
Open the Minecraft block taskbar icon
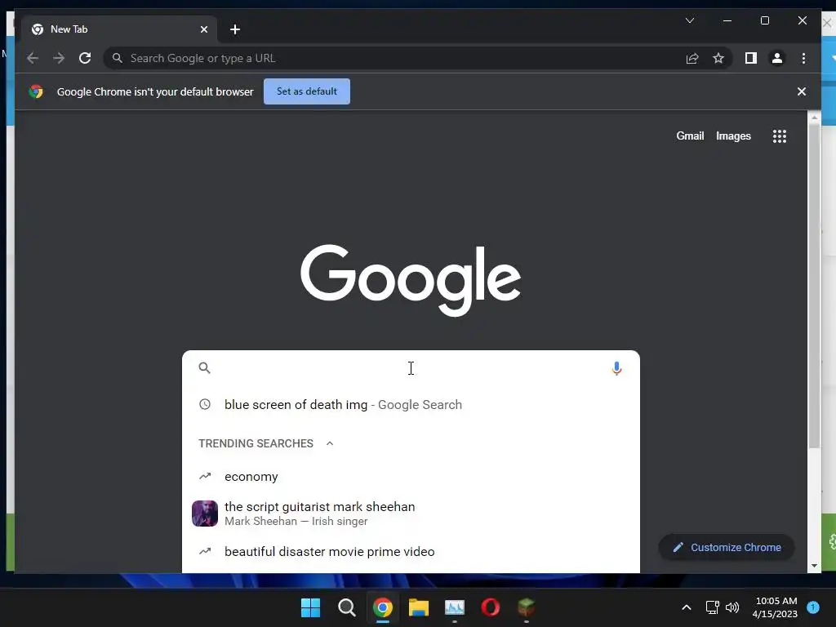(x=527, y=607)
